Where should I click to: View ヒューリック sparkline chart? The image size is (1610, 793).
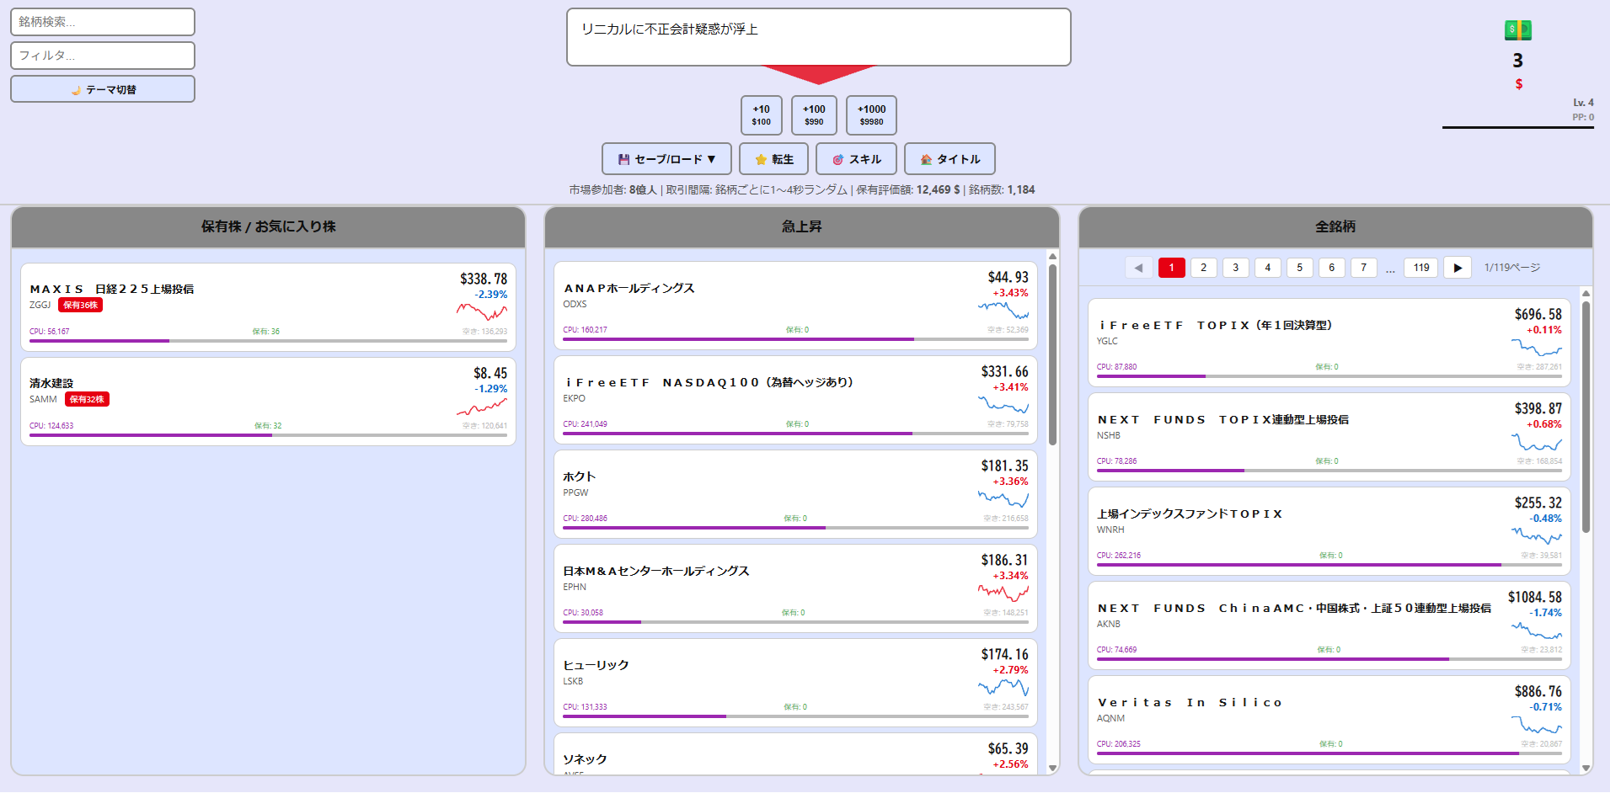(1003, 687)
